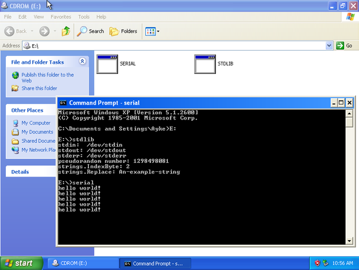Open My Documents link
Viewport: 359px width, 270px height.
pos(38,132)
